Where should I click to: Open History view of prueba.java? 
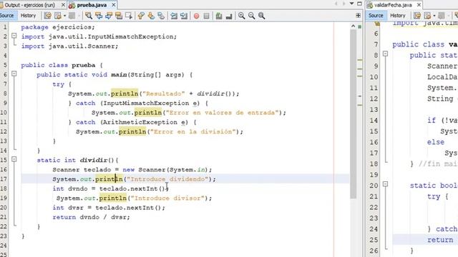point(28,16)
